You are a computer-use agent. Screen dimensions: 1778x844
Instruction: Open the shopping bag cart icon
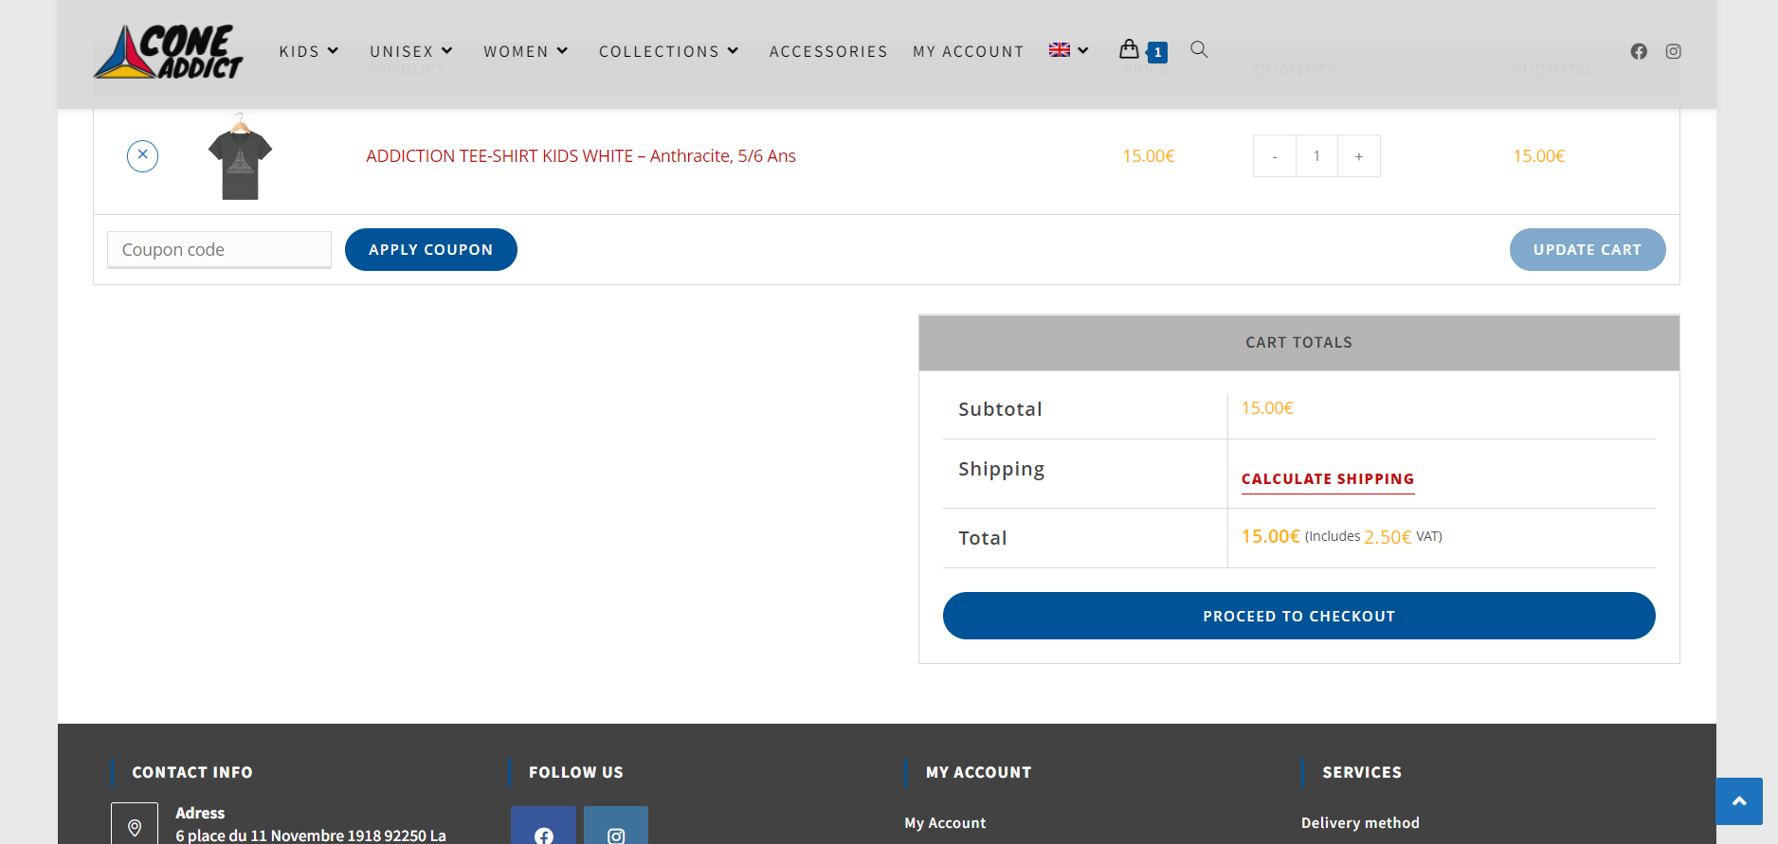pos(1129,48)
